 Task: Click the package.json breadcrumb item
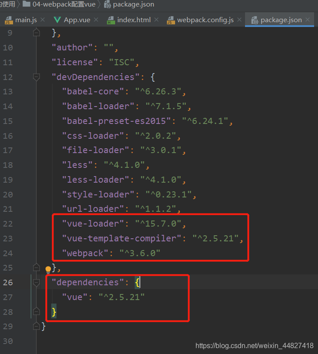coord(129,4)
